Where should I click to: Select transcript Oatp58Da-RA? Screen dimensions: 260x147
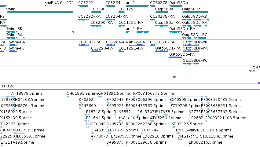[162, 26]
